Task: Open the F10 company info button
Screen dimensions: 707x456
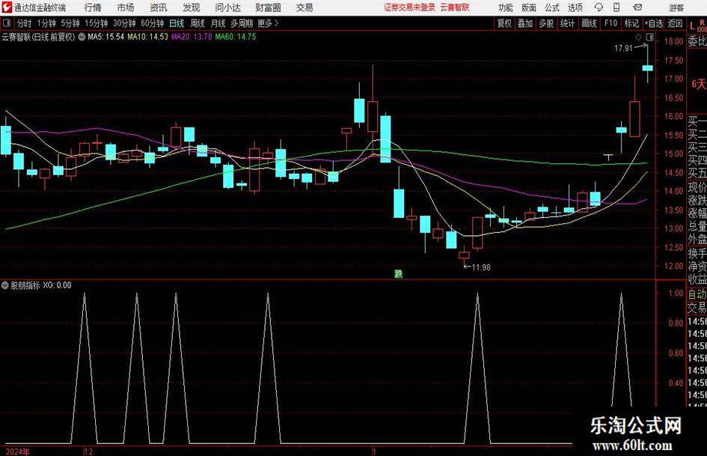Action: 610,23
